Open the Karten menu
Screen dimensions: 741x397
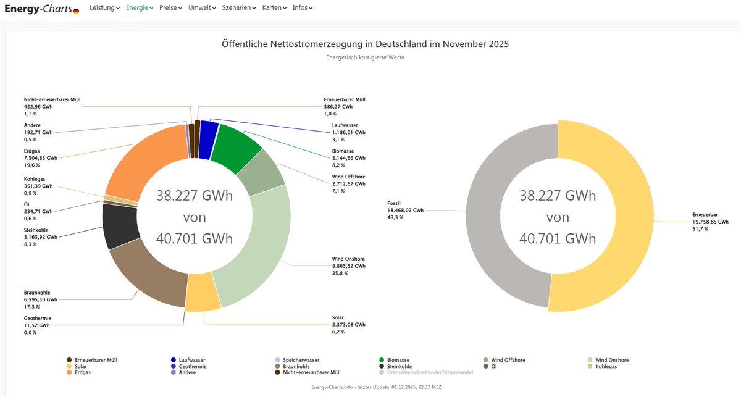point(274,7)
